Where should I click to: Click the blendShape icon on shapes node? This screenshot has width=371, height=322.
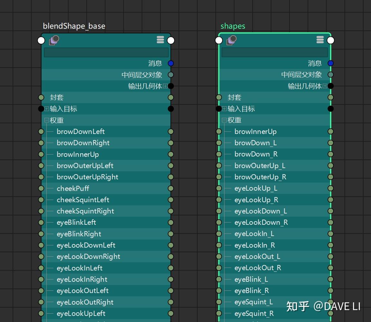click(x=232, y=40)
